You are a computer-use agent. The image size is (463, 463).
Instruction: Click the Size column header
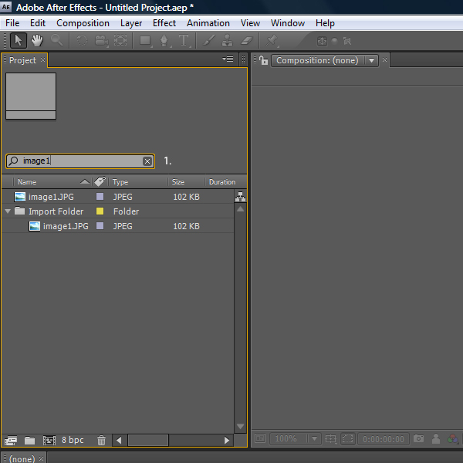click(x=178, y=181)
